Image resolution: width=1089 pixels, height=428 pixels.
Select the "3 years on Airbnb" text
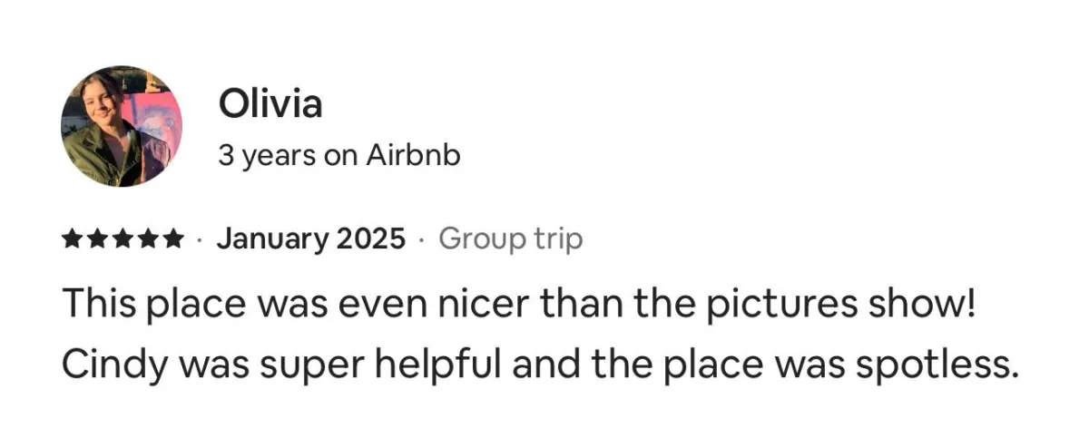[x=339, y=156]
